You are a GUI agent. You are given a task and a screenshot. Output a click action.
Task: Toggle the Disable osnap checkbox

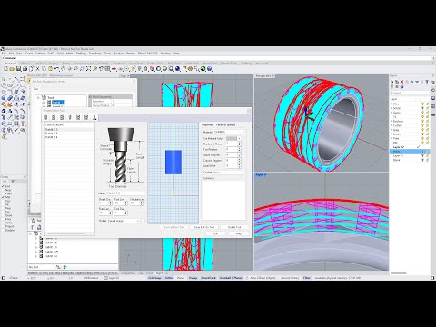click(4, 230)
